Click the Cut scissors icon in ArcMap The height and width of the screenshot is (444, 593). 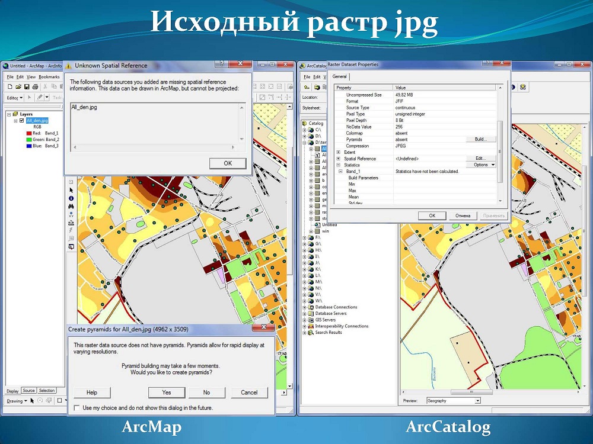point(45,87)
